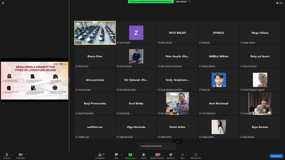Viewport: 285px width, 160px height.
Task: Select hasan ali profile photo
Action: [219, 80]
